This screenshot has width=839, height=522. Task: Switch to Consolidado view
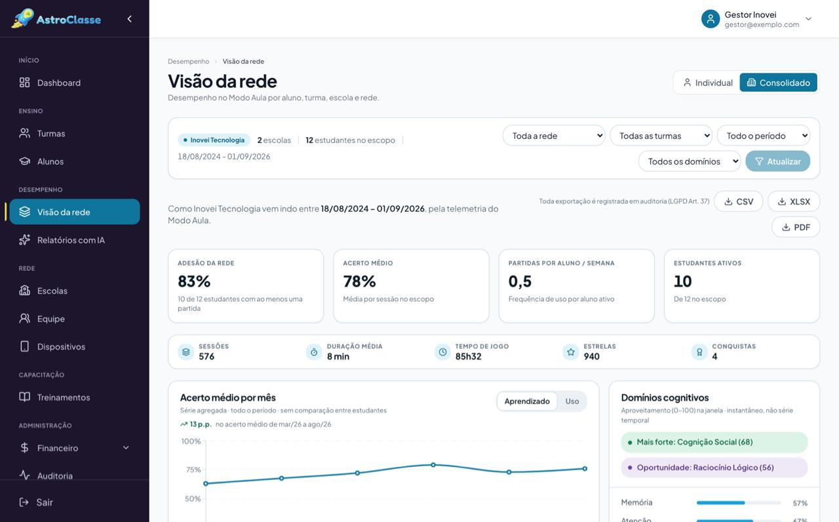coord(778,83)
